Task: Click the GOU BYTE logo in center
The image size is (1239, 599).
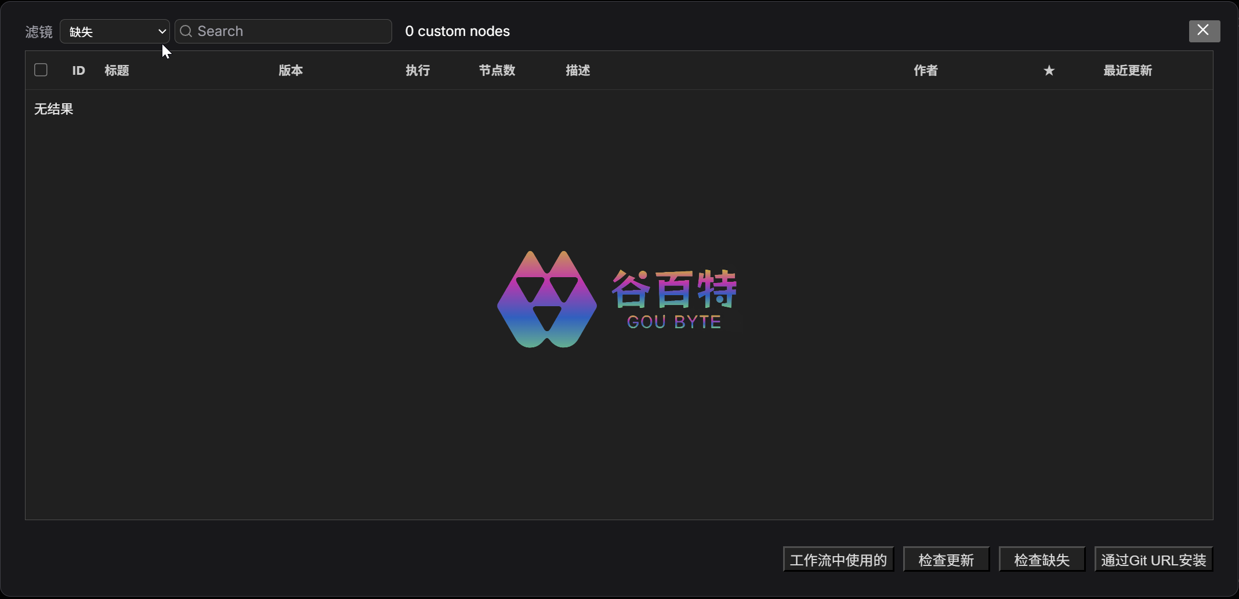Action: [x=618, y=300]
